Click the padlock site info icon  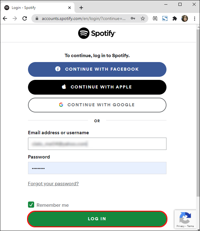click(x=36, y=18)
